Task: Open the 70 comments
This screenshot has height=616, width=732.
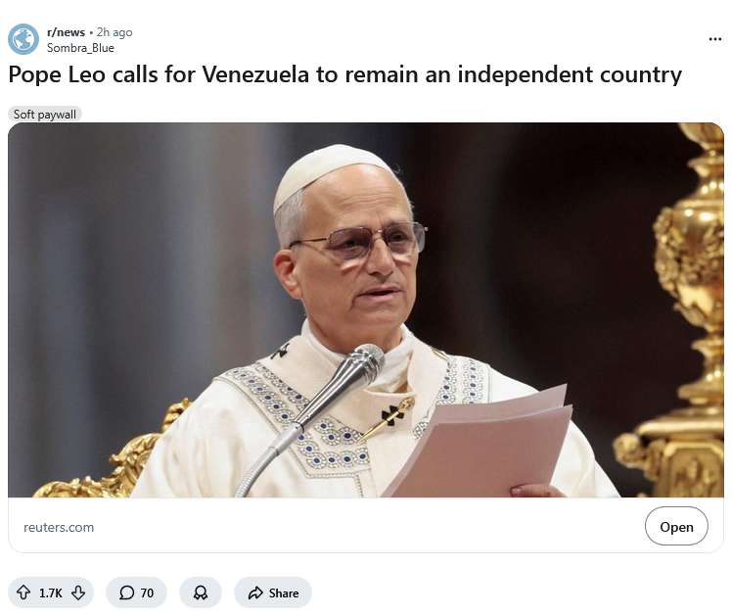Action: [x=136, y=592]
